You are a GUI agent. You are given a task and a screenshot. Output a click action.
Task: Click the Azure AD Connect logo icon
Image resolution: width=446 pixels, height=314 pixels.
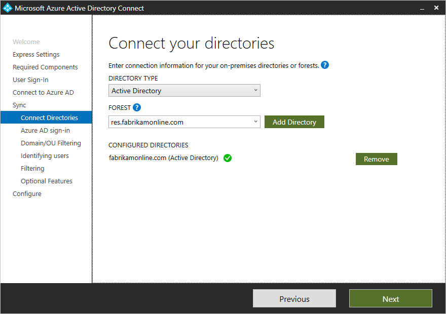pos(7,8)
